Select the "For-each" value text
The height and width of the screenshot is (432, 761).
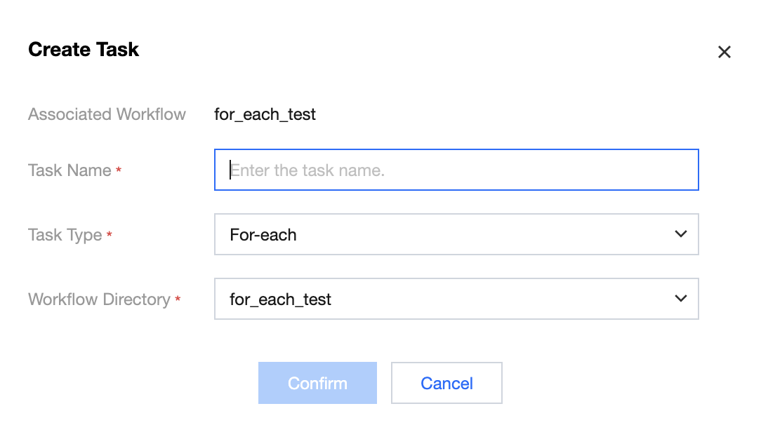click(x=263, y=235)
